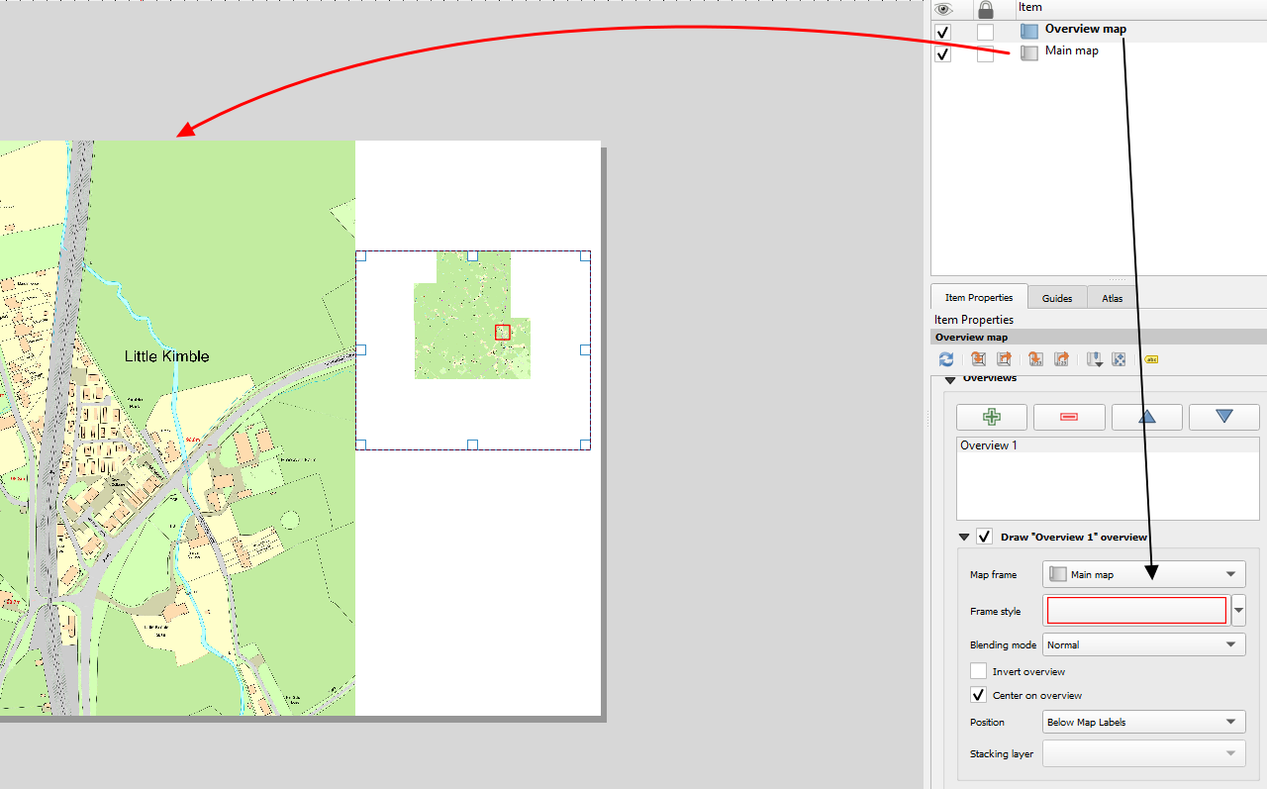Image resolution: width=1267 pixels, height=789 pixels.
Task: Click the bottom-right handle of overview map frame
Action: click(585, 444)
